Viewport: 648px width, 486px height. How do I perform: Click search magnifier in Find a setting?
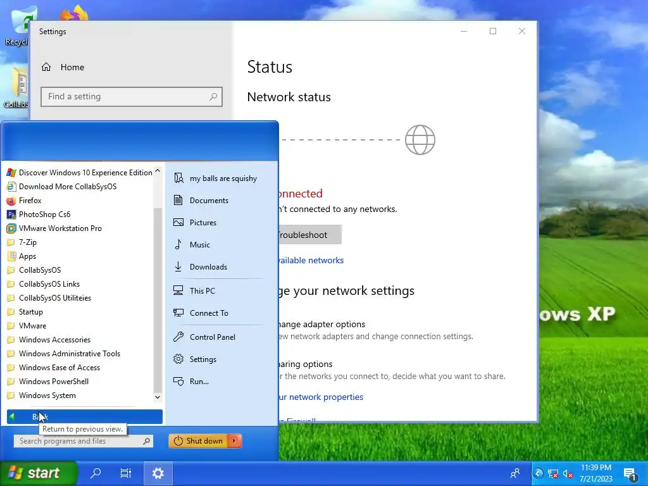point(213,97)
